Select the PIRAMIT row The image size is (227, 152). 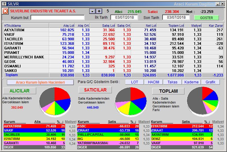pos(113,53)
